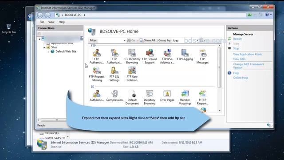The width and height of the screenshot is (284, 160).
Task: Open Default Document feature
Action: pyautogui.click(x=132, y=97)
